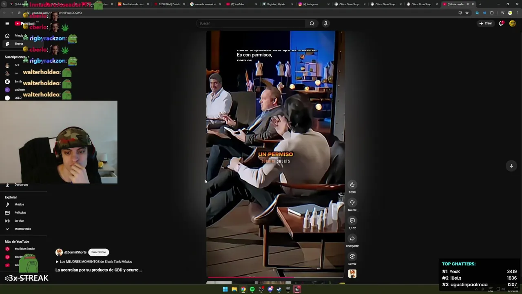Open Windows Start menu
Screen dimensions: 522x294
(x=225, y=289)
